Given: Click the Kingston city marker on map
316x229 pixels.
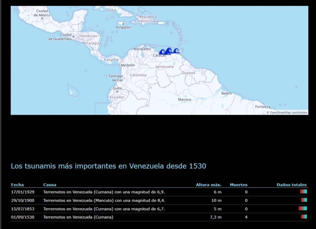Looking at the screenshot, I should tap(123, 24).
